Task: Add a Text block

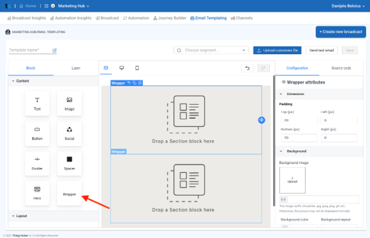Action: (x=37, y=103)
